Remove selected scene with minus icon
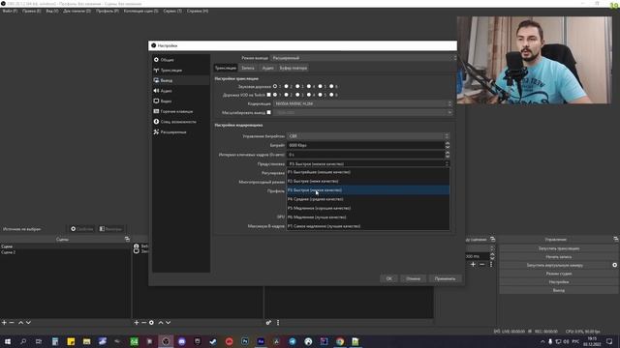This screenshot has width=620, height=348. [x=12, y=322]
